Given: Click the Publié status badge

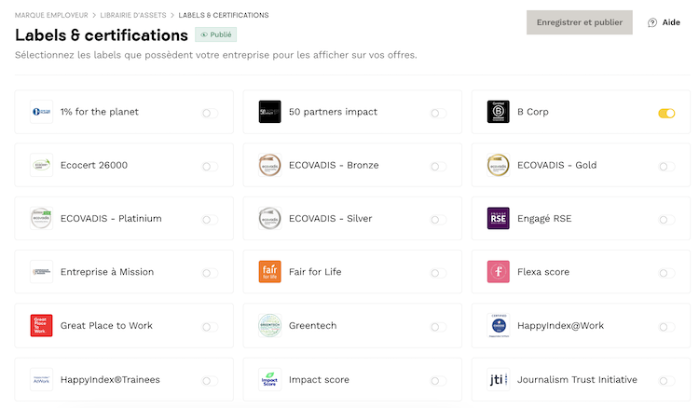Looking at the screenshot, I should pyautogui.click(x=216, y=34).
